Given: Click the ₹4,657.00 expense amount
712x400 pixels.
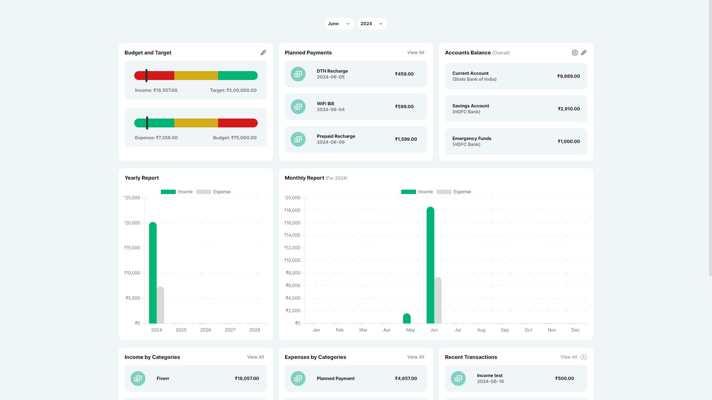Looking at the screenshot, I should coord(406,379).
